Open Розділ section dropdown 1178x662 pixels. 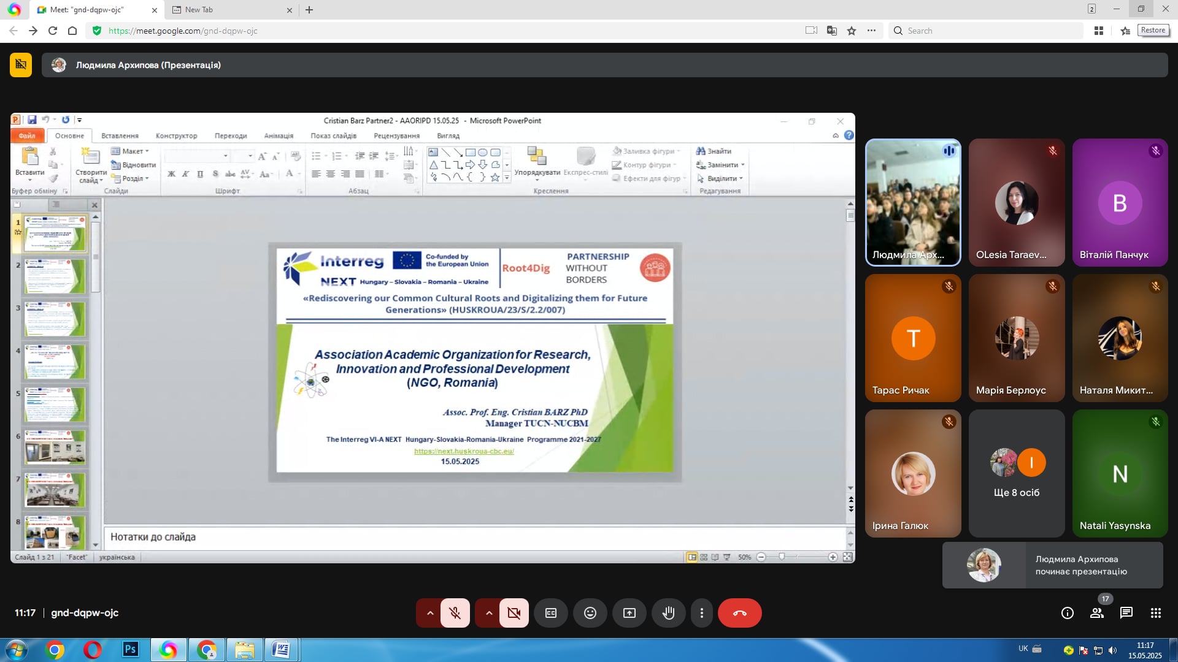[x=130, y=178]
